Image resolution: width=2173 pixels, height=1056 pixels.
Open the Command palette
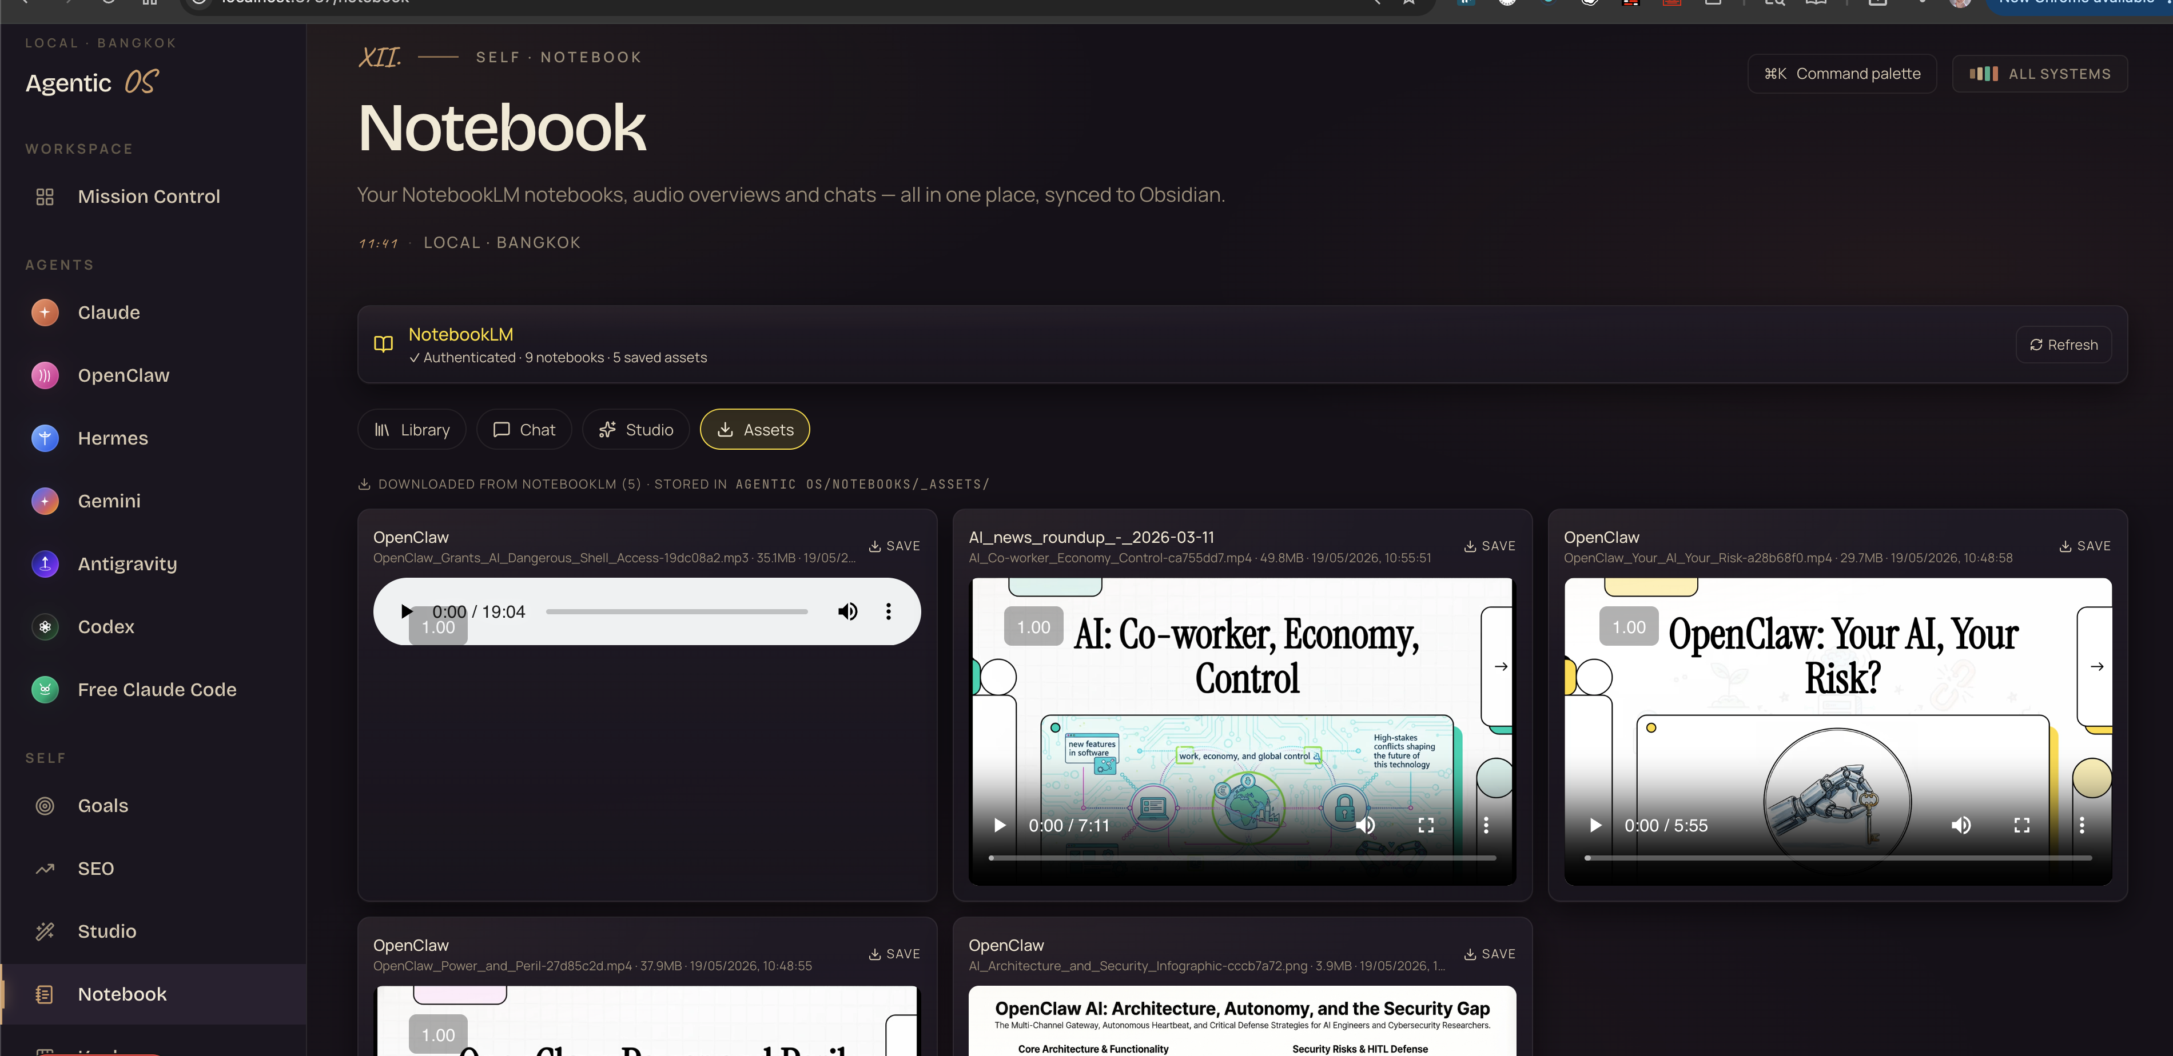1842,74
